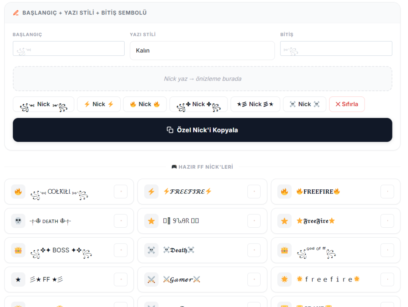Copy the Gamer swords nick
Image resolution: width=408 pixels, height=307 pixels.
point(254,279)
